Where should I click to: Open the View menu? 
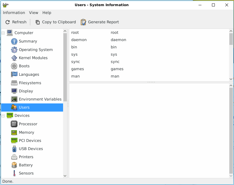(34, 13)
